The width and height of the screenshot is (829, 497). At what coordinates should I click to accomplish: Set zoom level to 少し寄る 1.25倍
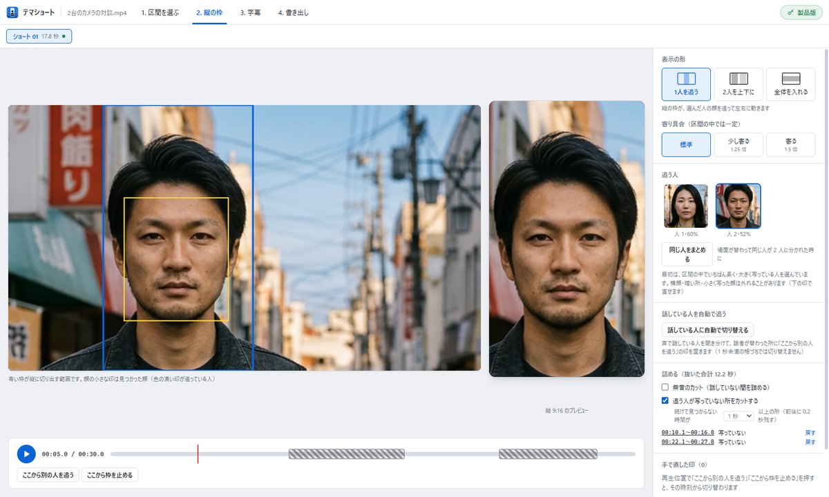tap(739, 145)
